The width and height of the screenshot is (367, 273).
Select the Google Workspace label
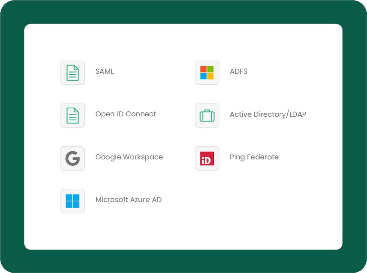pos(129,157)
